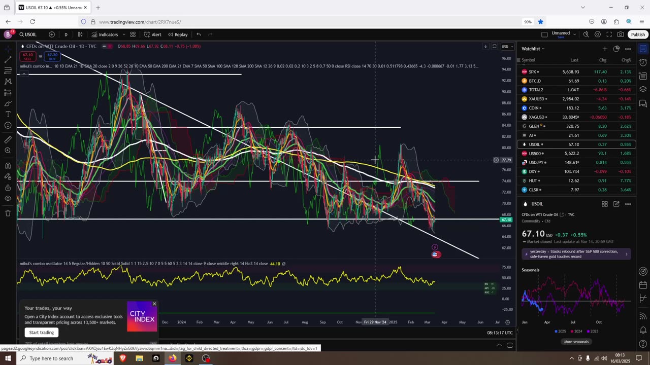Image resolution: width=650 pixels, height=365 pixels.
Task: Toggle the 2024 seasonals series
Action: coord(576,331)
